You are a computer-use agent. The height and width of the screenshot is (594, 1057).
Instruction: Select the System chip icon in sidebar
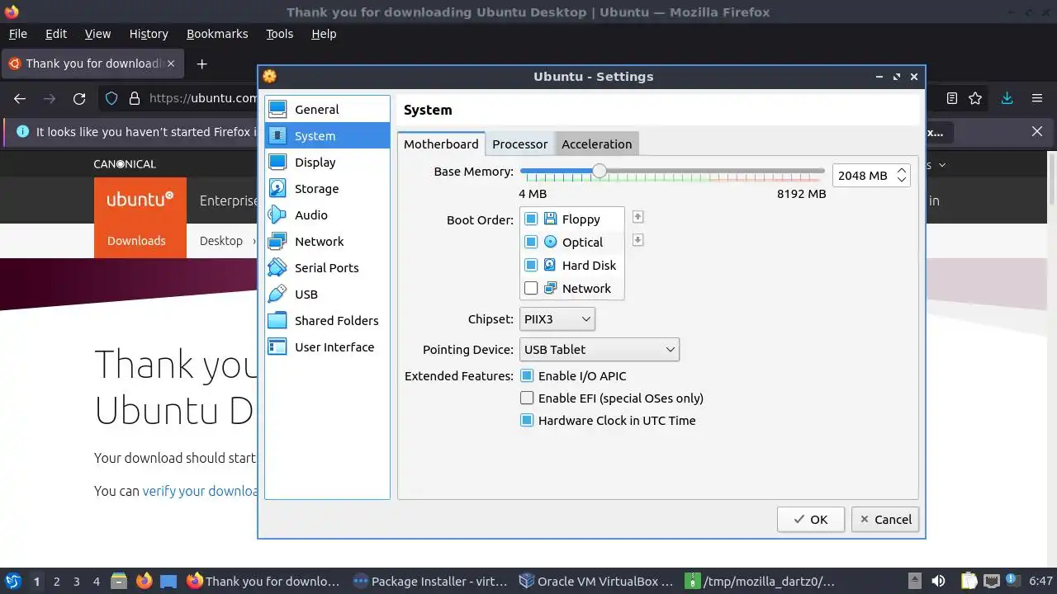(277, 135)
